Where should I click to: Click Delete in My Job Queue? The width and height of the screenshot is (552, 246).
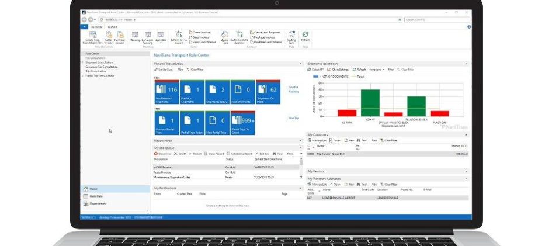click(x=180, y=154)
